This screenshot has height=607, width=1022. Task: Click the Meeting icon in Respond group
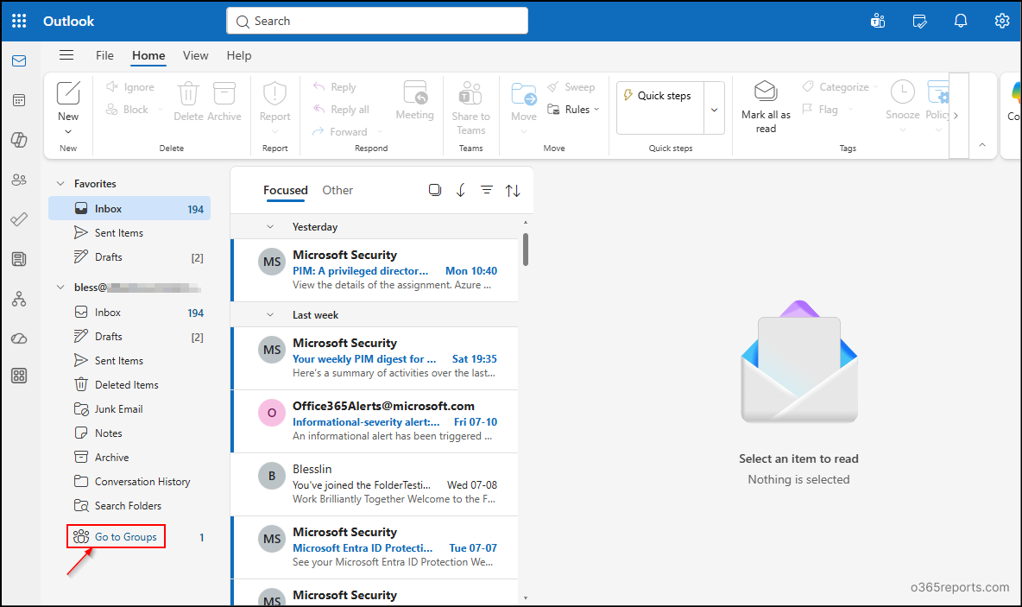click(x=415, y=92)
